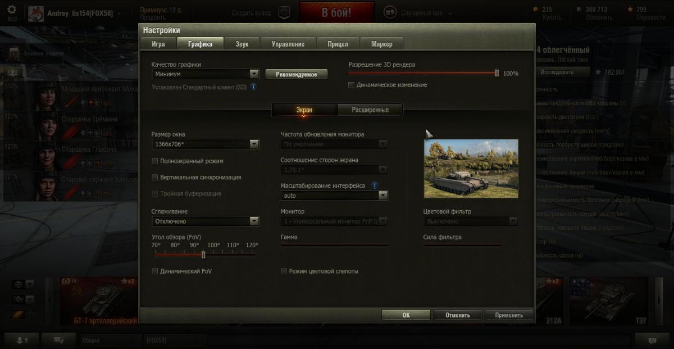Show info about the Standard client (SD)
674x349 pixels.
(x=253, y=87)
